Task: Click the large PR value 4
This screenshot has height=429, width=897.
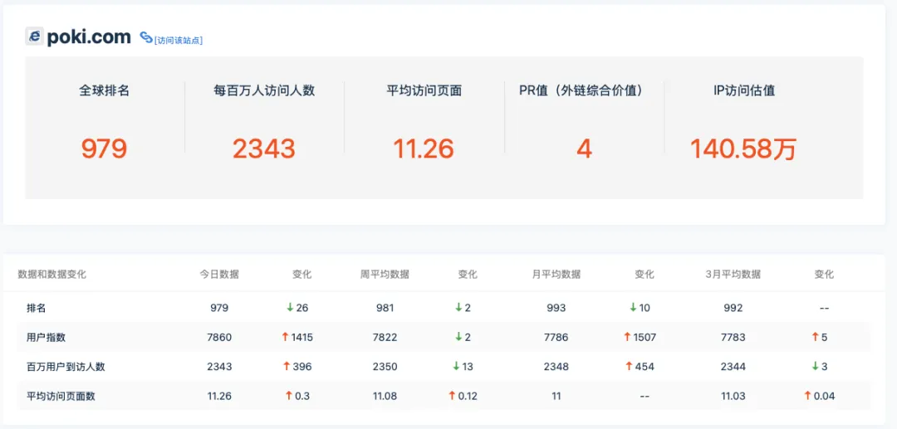Action: pos(584,149)
